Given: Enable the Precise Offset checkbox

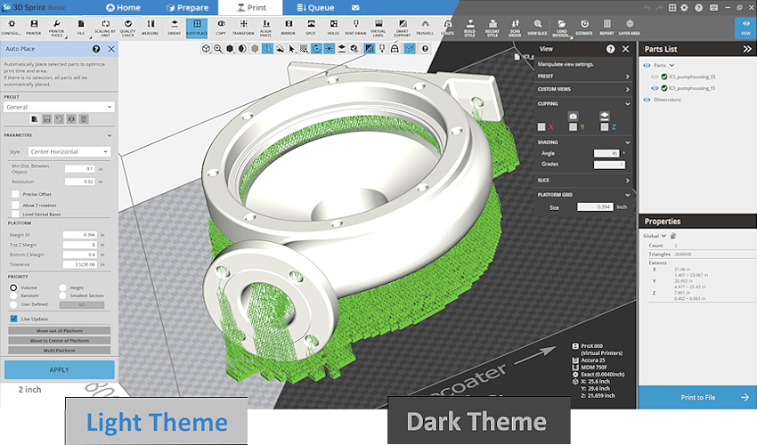Looking at the screenshot, I should [x=15, y=193].
